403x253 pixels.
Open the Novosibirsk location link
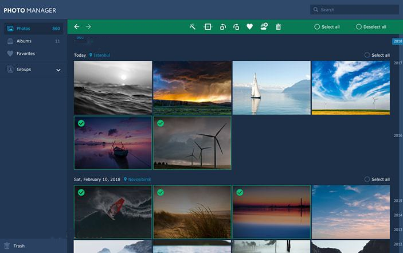point(139,179)
